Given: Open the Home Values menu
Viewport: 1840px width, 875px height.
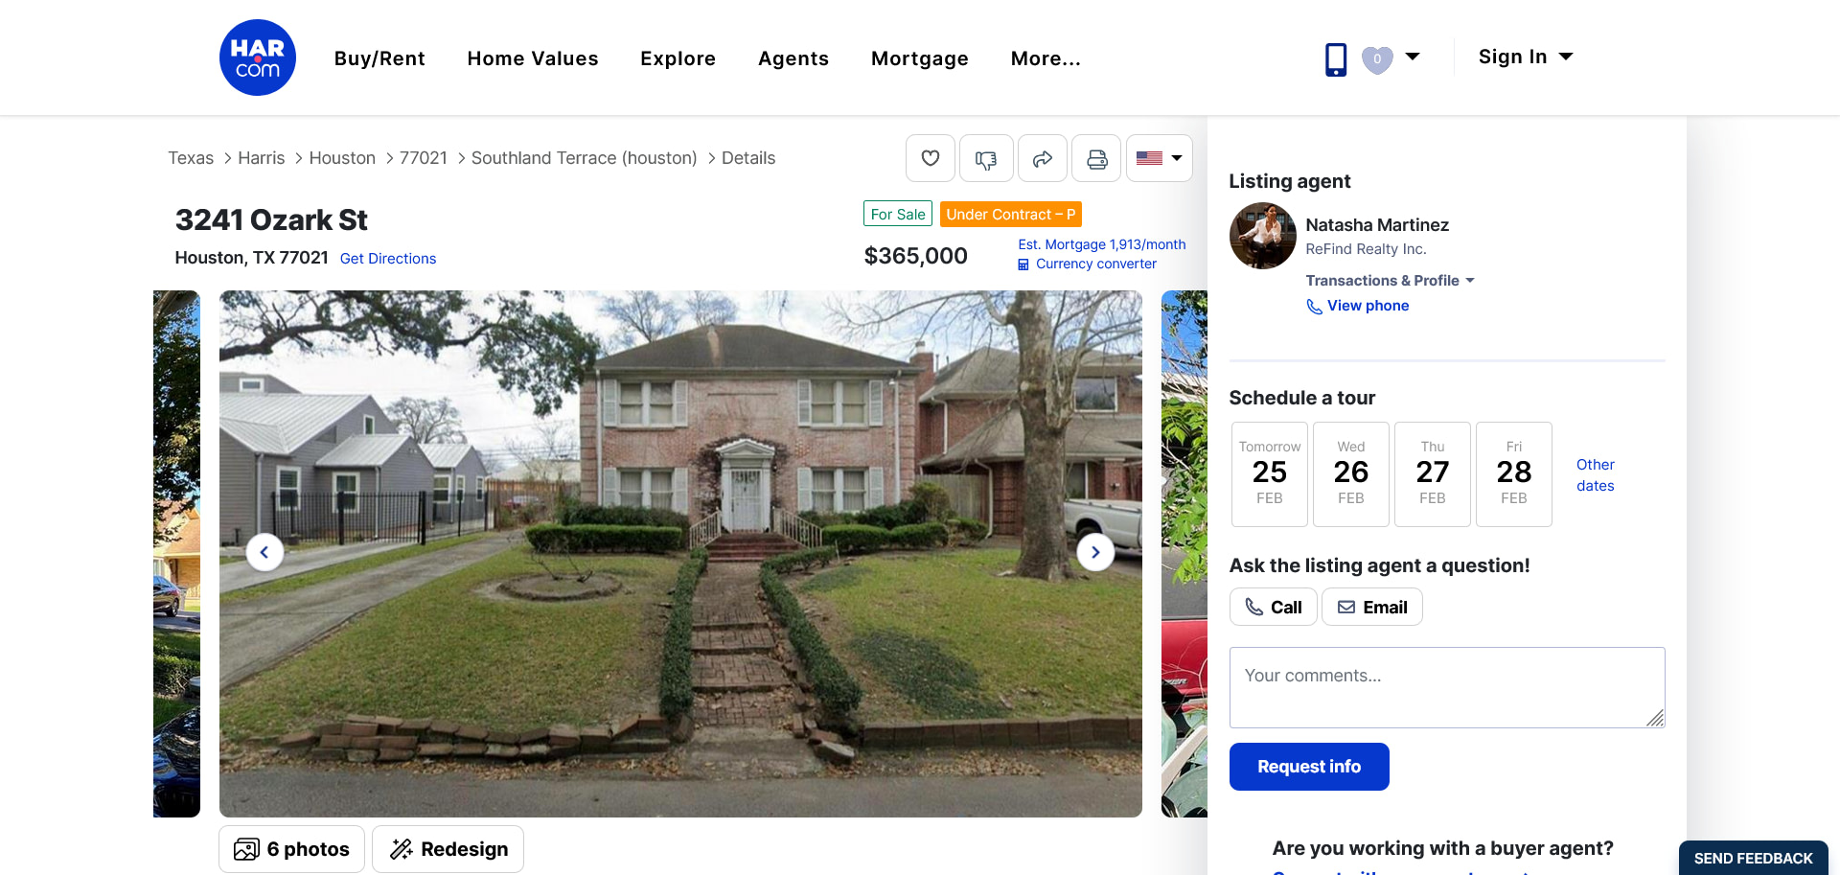Looking at the screenshot, I should (533, 58).
